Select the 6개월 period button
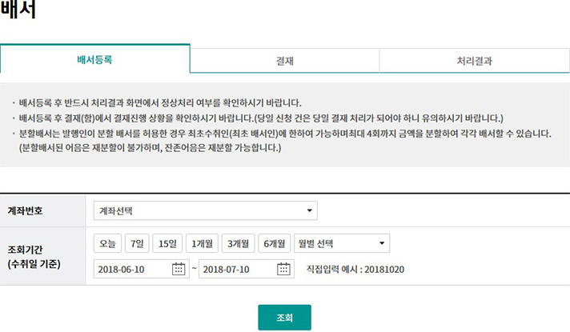570x332 pixels. pos(274,243)
